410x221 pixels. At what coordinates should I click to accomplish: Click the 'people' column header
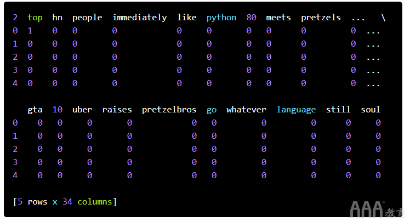coord(87,18)
